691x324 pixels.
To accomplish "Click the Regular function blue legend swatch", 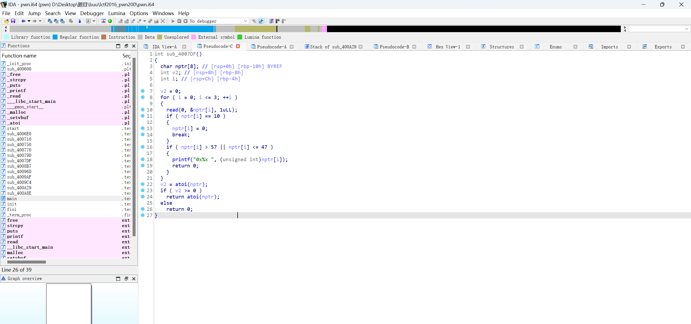I will (55, 37).
